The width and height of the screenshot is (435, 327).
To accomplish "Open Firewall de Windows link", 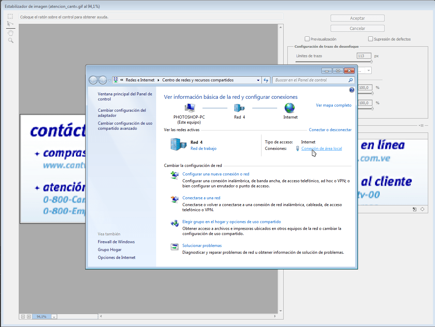I will coord(116,242).
